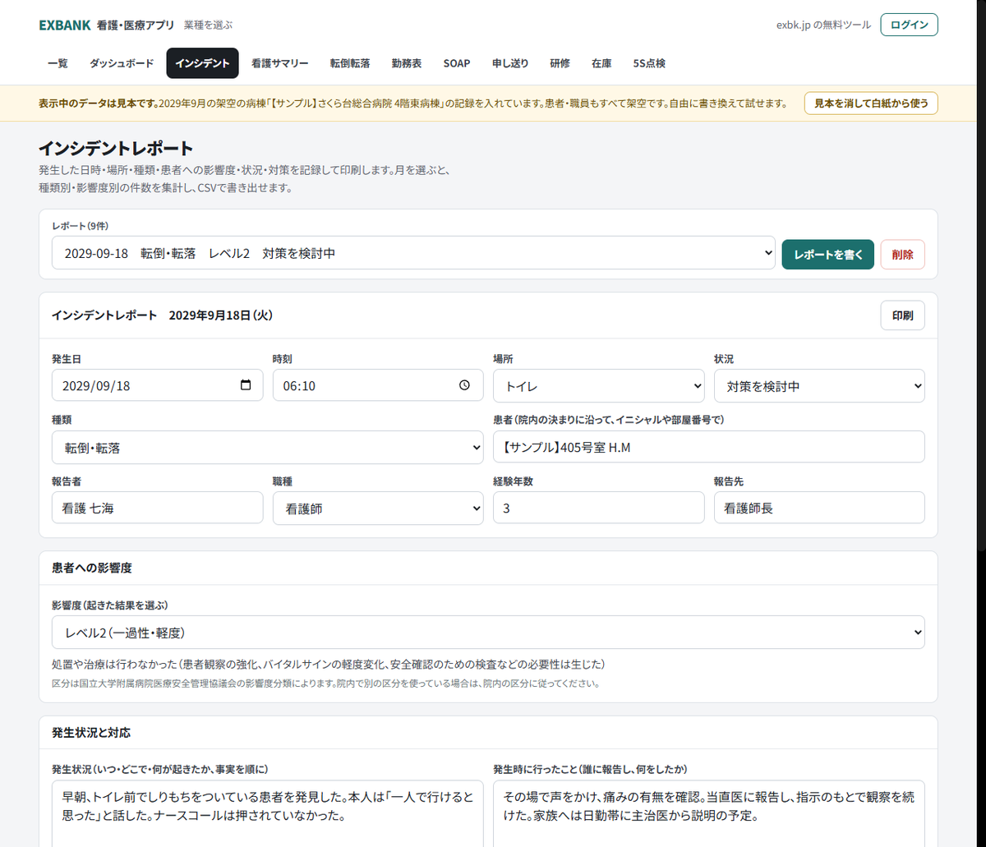Screen dimensions: 986x847
Task: Click the 処置や治療は行わなかった description text
Action: click(328, 664)
